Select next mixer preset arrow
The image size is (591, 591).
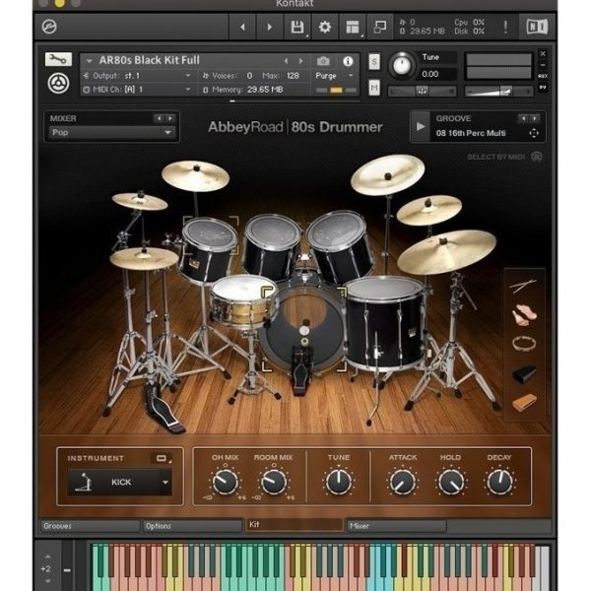170,118
